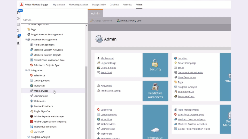Select Marketo Custom Activities in tree
Viewport: 248px width, 139px height.
48,50
